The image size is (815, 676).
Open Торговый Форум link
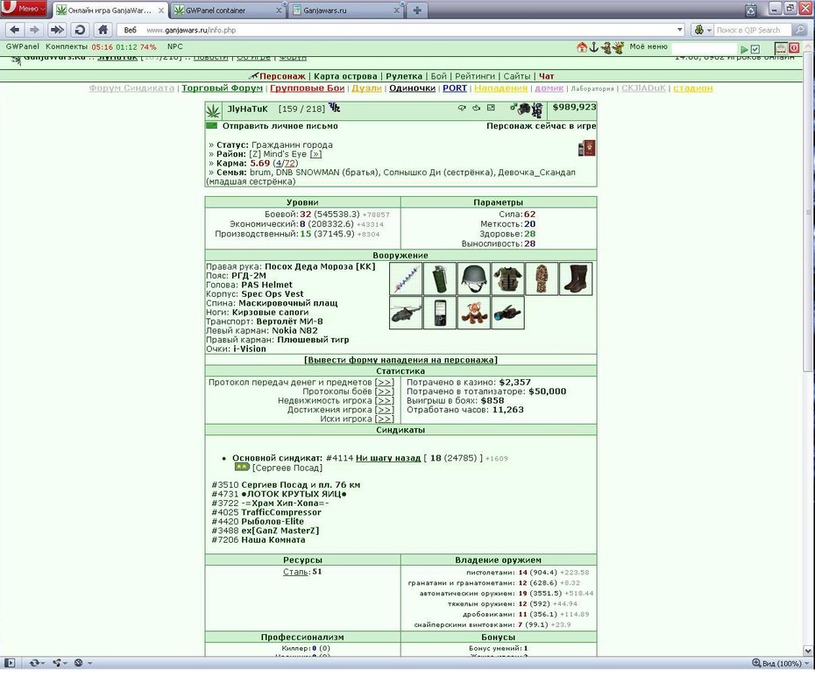pyautogui.click(x=222, y=88)
